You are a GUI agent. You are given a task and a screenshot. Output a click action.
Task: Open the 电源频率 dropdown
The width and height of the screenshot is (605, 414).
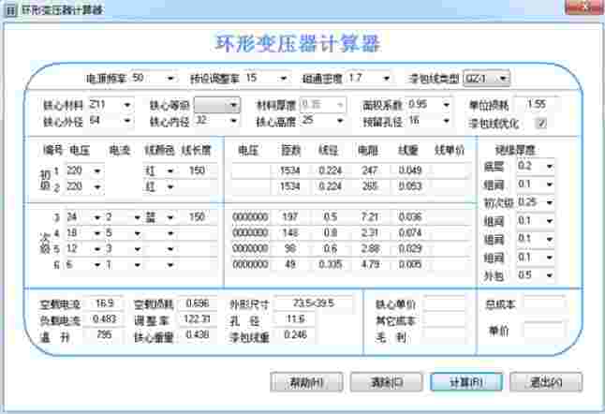(170, 78)
